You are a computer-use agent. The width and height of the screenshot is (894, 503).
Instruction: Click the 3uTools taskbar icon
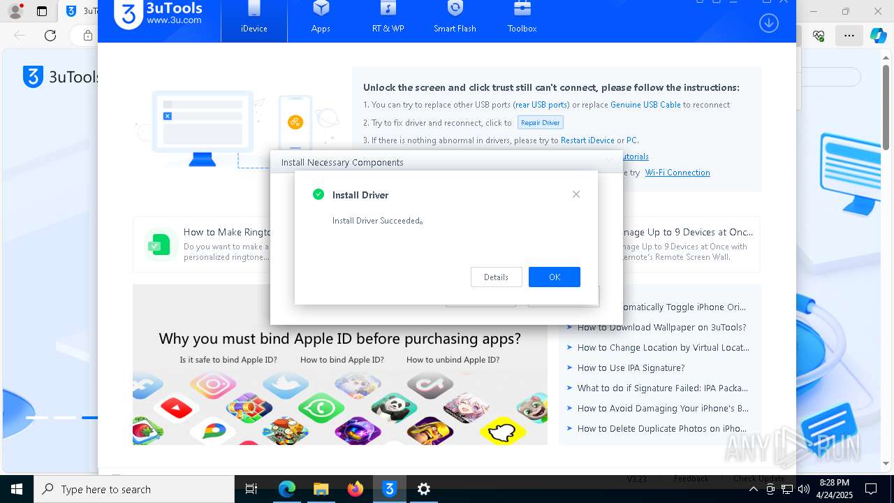point(390,489)
